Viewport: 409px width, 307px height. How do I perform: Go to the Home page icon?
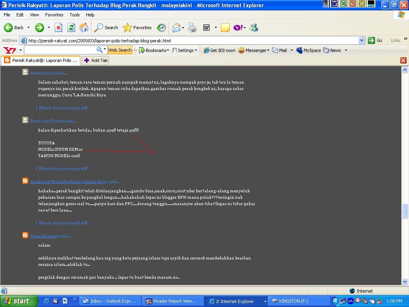(x=84, y=28)
